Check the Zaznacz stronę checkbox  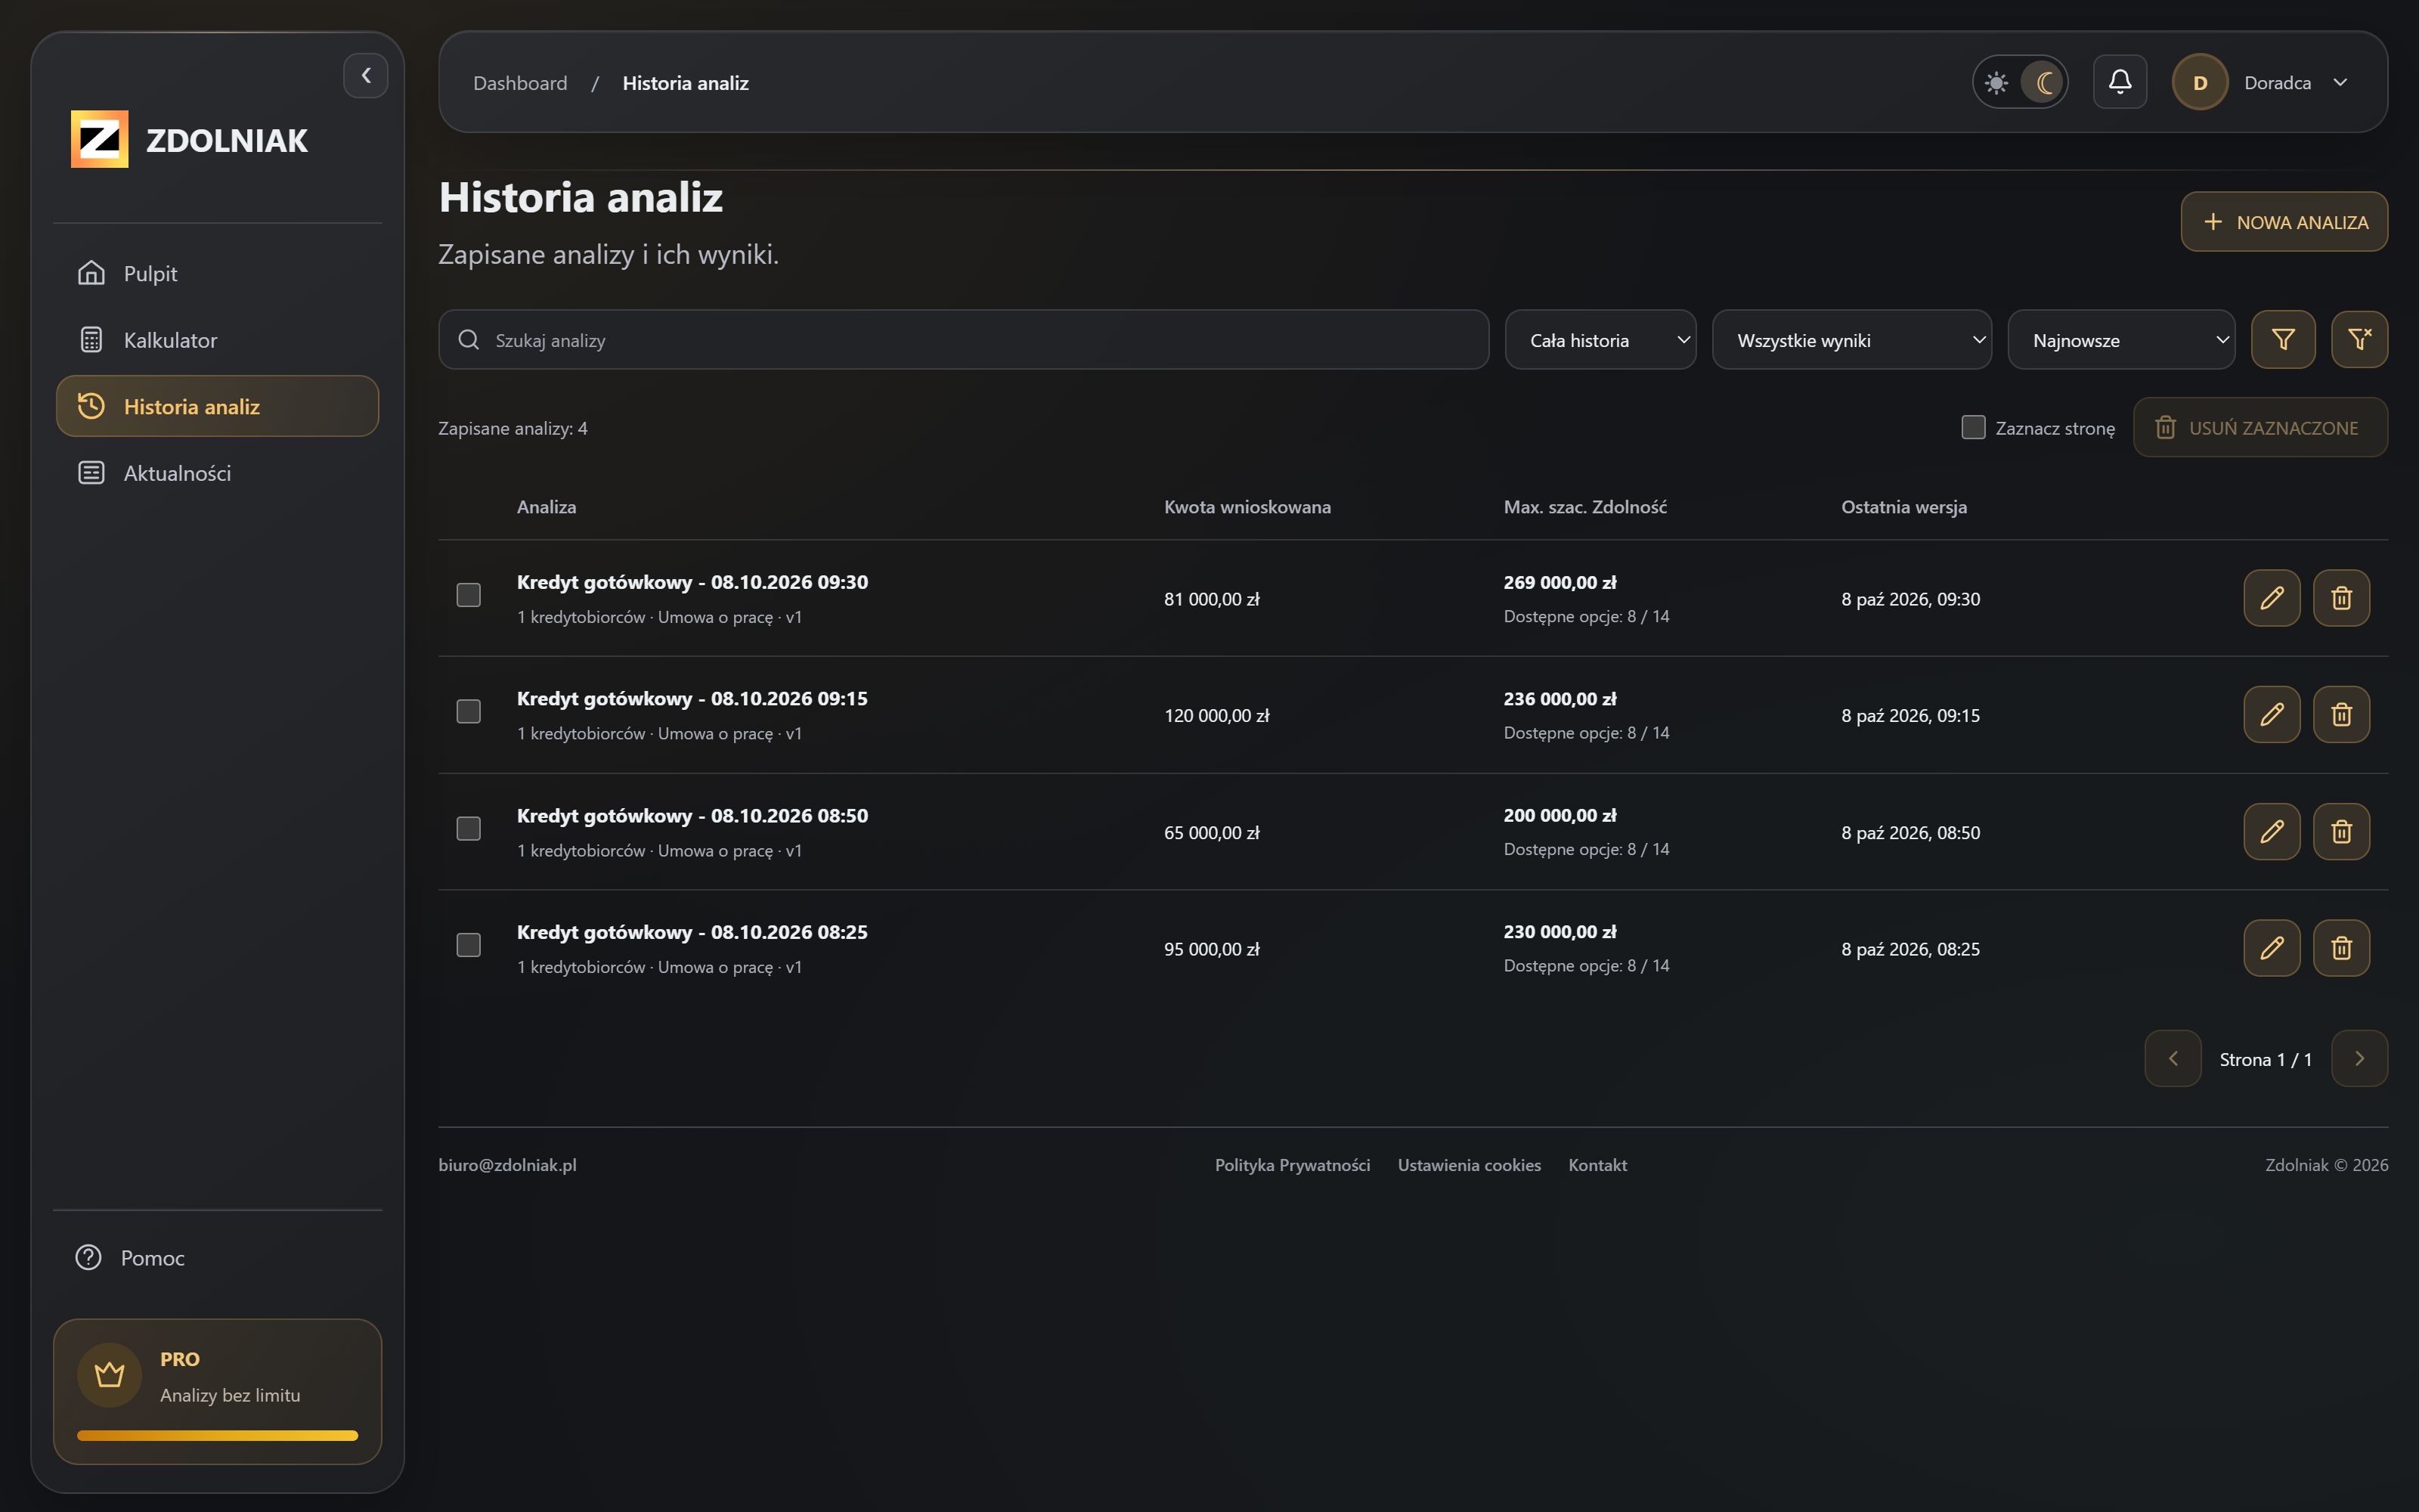click(1973, 427)
